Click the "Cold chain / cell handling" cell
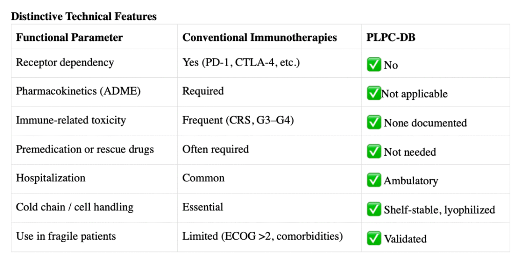 [94, 208]
